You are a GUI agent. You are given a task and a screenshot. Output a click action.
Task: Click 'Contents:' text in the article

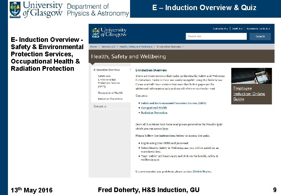pos(142,96)
